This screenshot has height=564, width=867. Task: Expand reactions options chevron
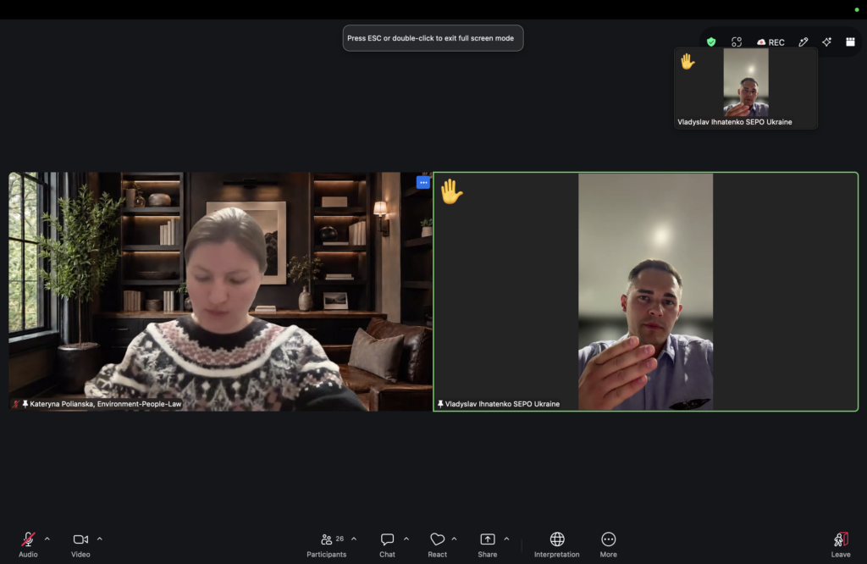coord(454,539)
